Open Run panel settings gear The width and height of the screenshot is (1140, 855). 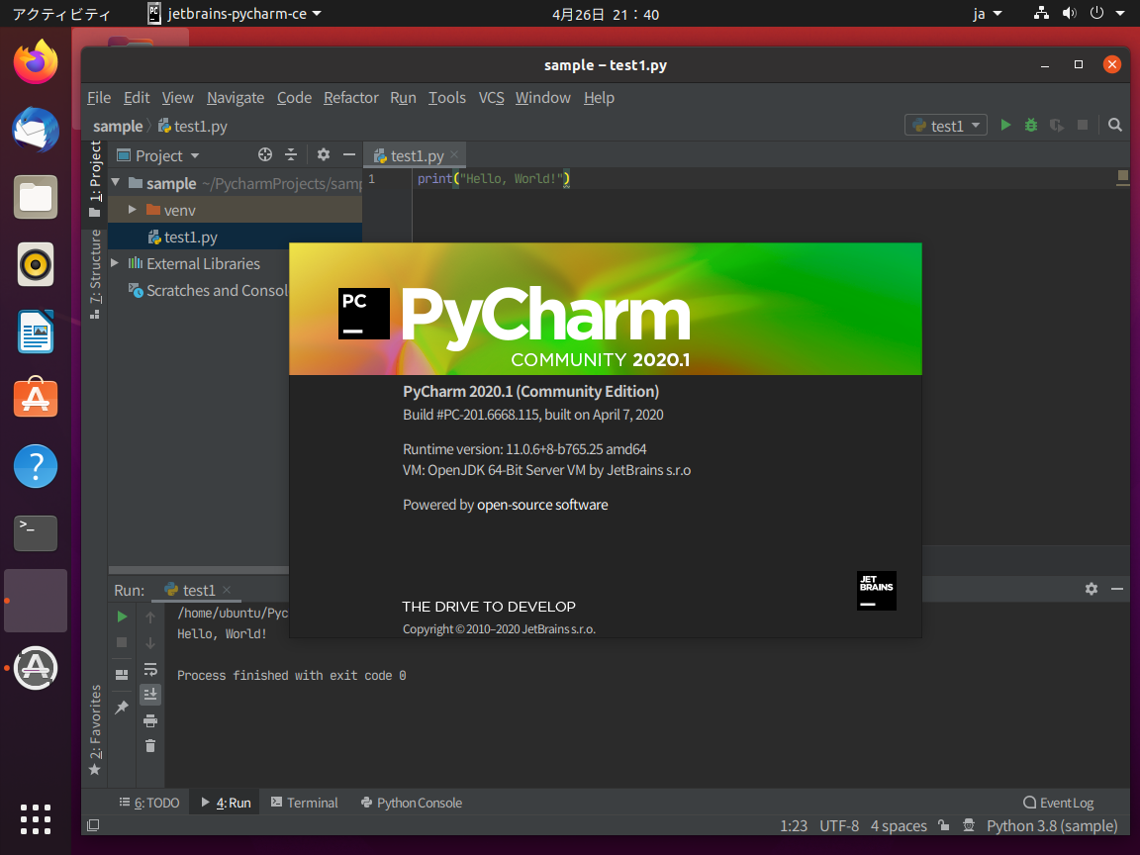pos(1092,589)
